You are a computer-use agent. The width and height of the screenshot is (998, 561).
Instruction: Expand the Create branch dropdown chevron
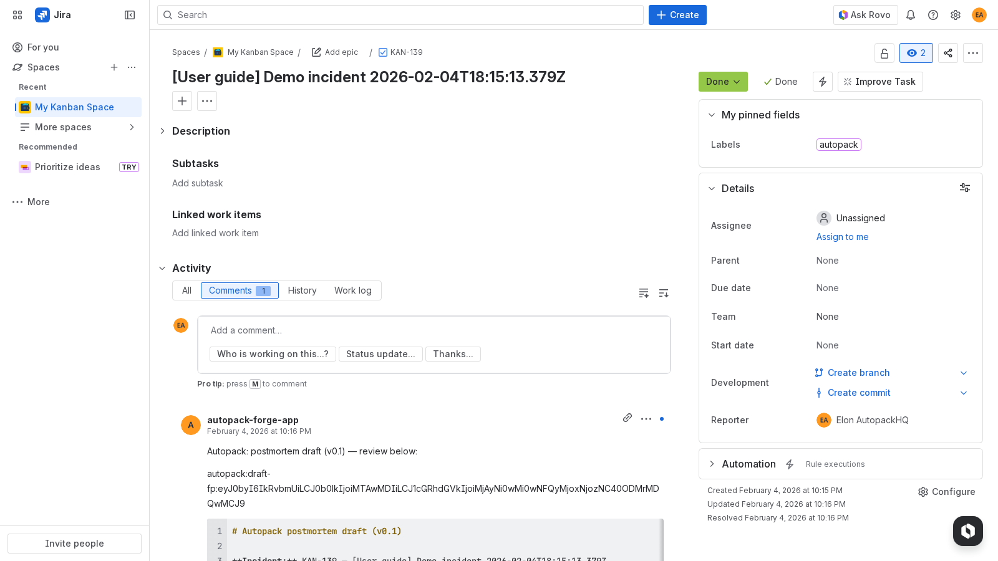point(964,373)
